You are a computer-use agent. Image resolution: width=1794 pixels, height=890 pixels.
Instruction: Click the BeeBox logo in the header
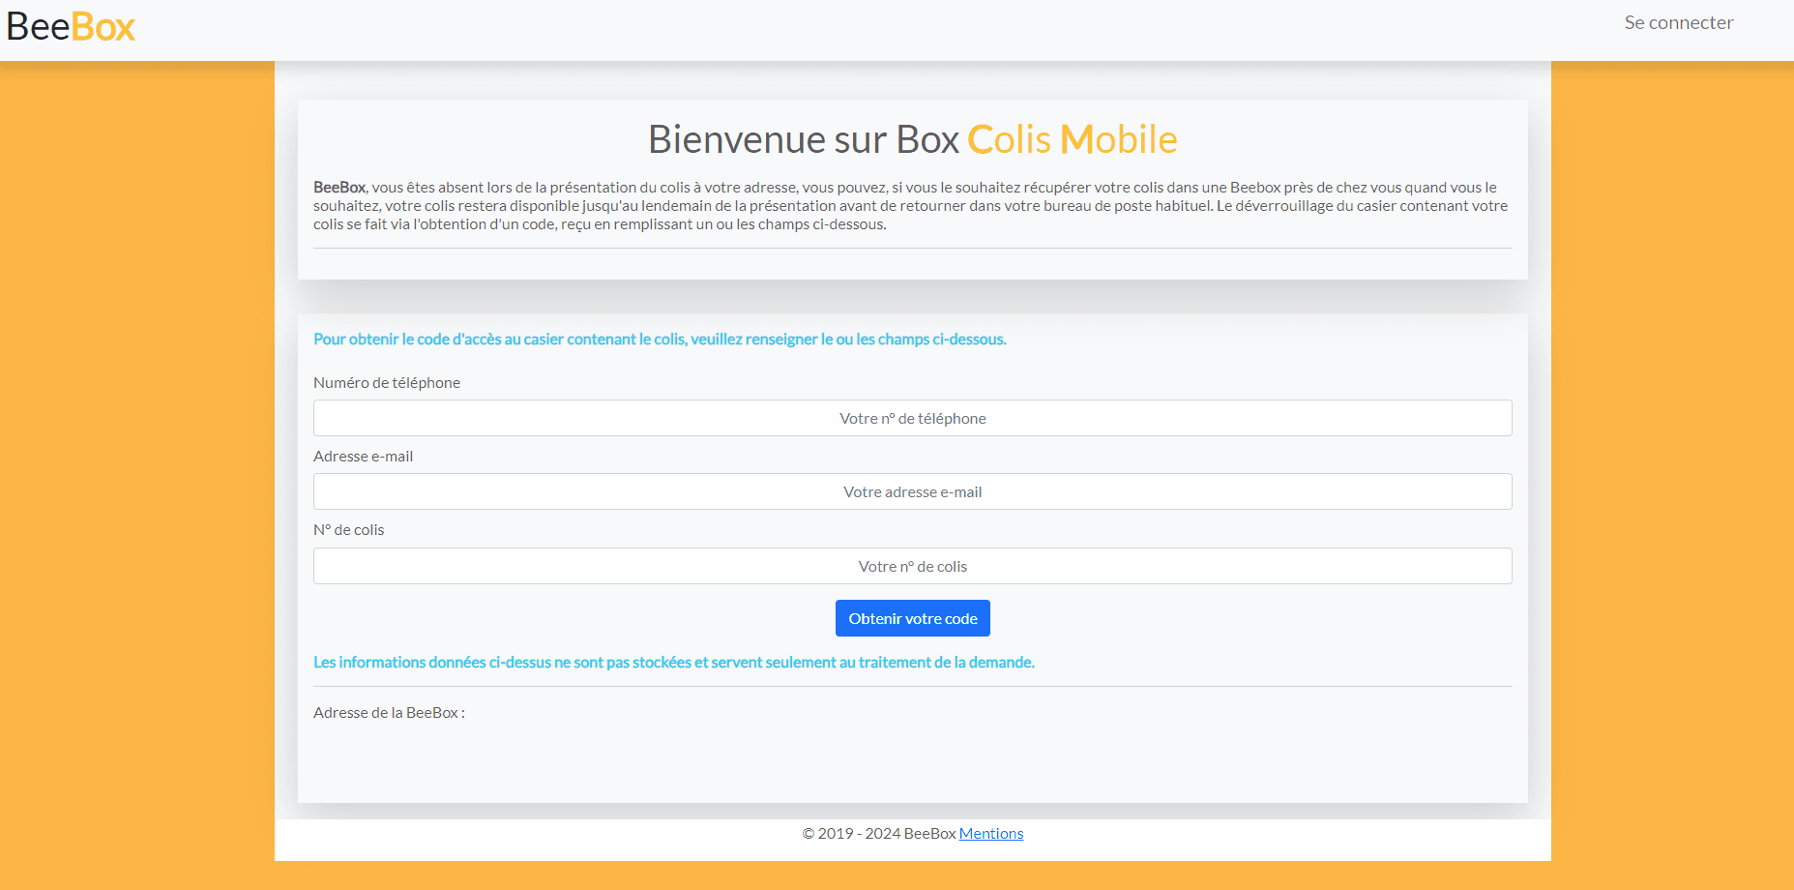tap(70, 27)
